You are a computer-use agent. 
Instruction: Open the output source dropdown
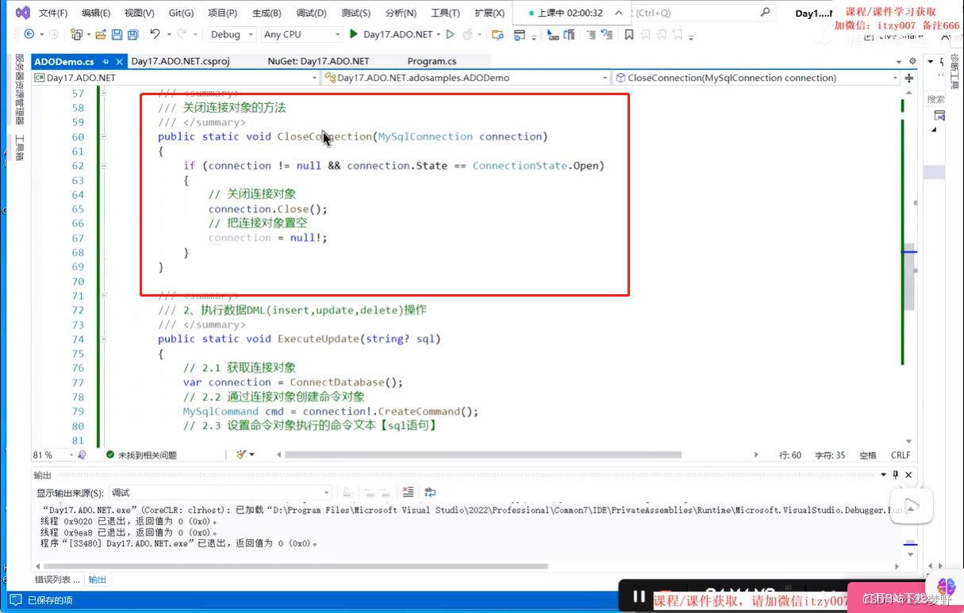click(x=220, y=492)
